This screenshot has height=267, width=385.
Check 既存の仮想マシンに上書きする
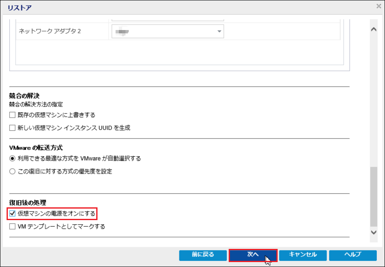[12, 115]
